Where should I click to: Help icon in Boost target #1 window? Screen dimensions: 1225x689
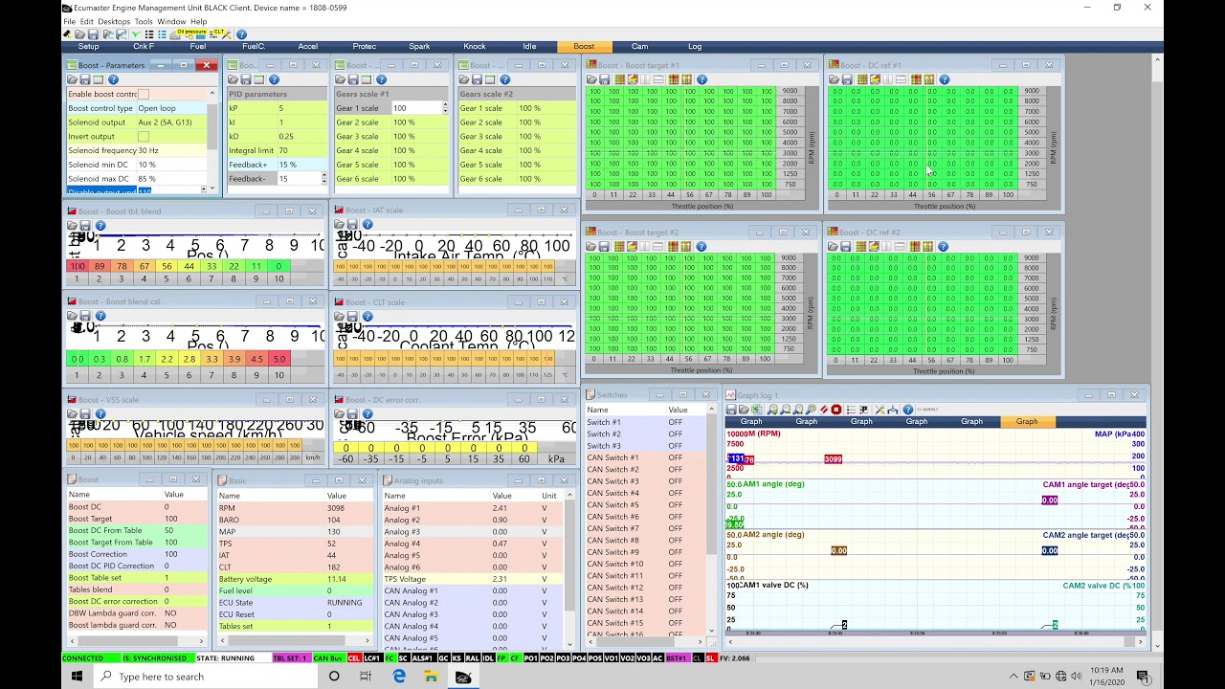tap(702, 79)
